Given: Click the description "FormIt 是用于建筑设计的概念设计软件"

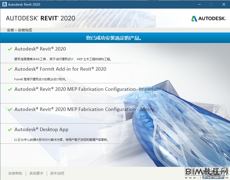Looking at the screenshot, I should pyautogui.click(x=41, y=79).
